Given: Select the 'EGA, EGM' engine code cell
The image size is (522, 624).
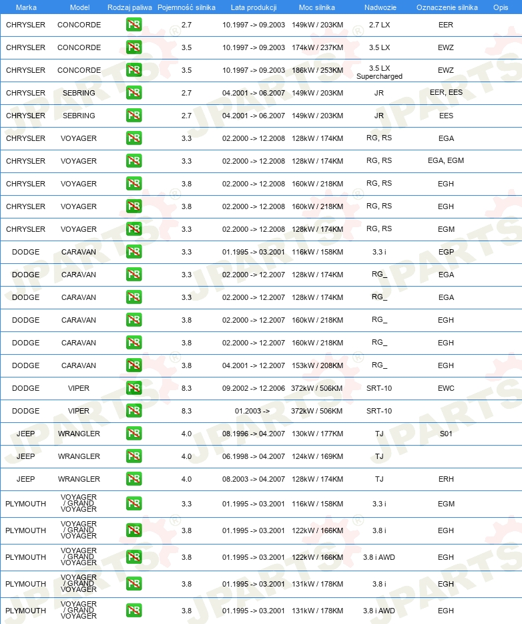Looking at the screenshot, I should pyautogui.click(x=446, y=160).
